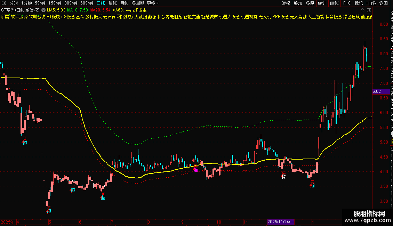Image resolution: width=393 pixels, height=226 pixels.
Task: Switch to the 15分钟 period
Action: 55,3
